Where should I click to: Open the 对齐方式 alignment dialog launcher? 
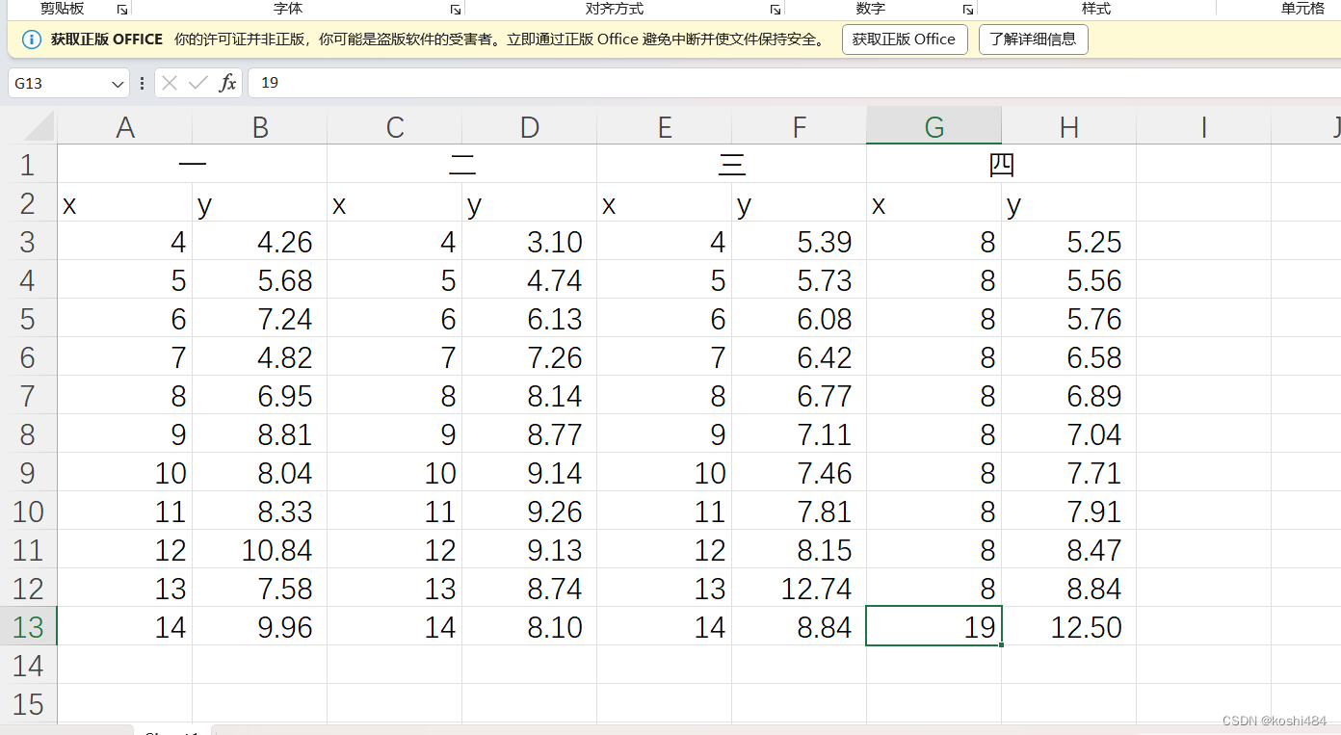click(x=776, y=9)
